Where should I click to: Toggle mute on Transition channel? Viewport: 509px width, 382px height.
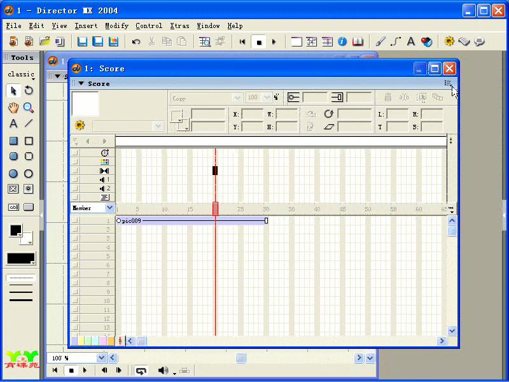(x=75, y=171)
